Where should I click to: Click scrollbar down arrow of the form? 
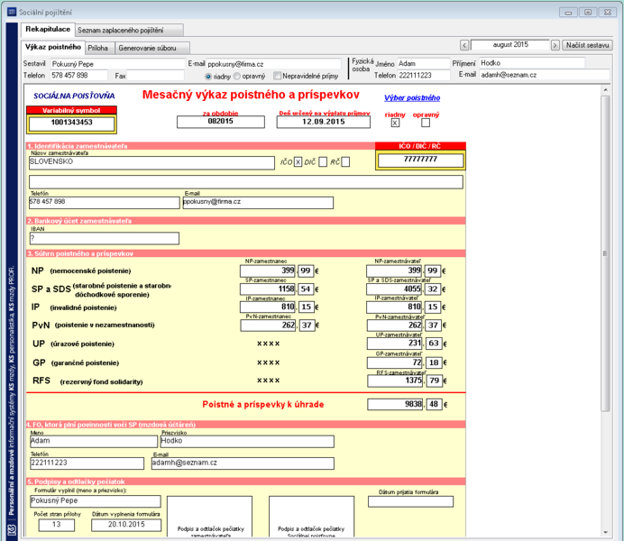[605, 532]
